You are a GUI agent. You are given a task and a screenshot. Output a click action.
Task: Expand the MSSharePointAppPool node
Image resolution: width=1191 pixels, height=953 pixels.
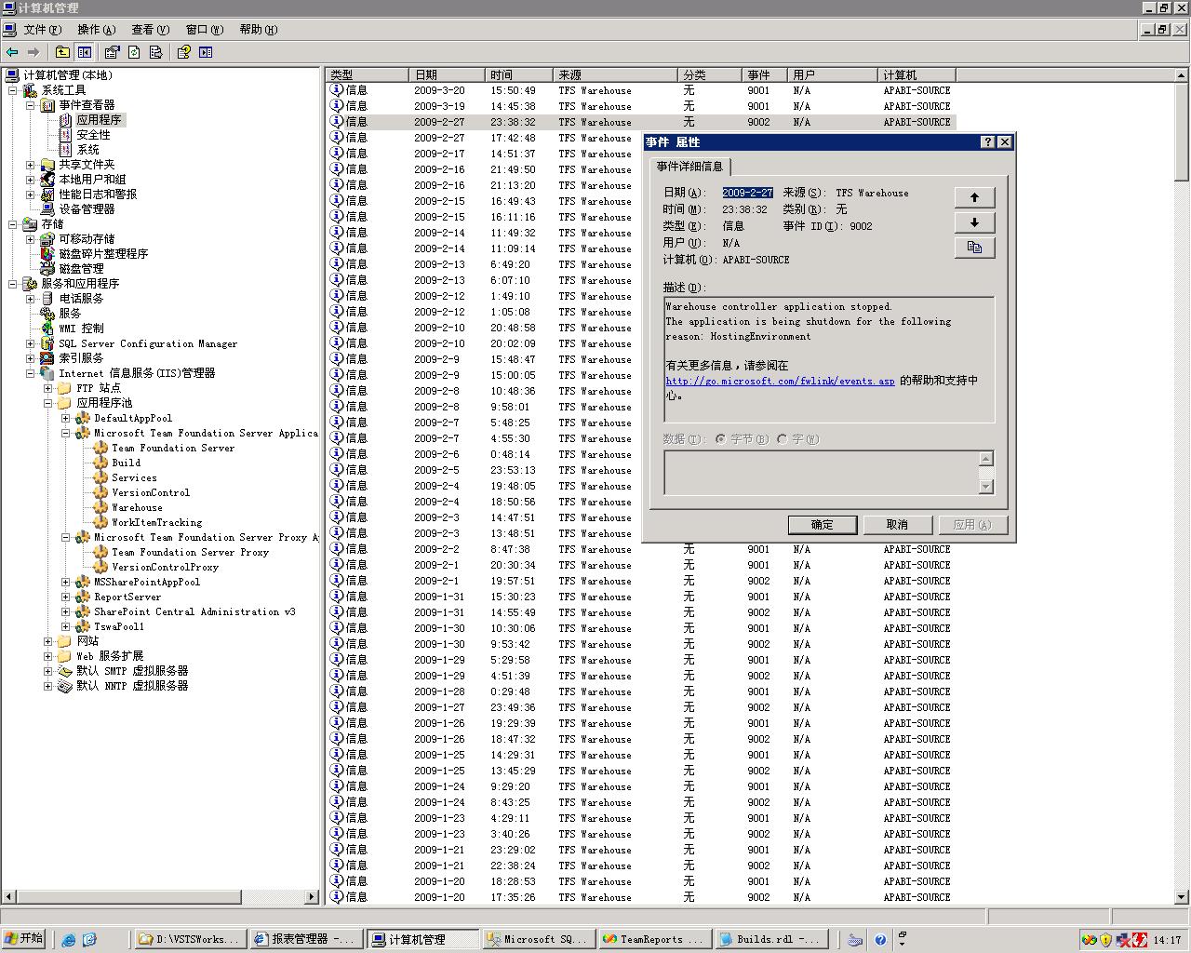(x=66, y=582)
